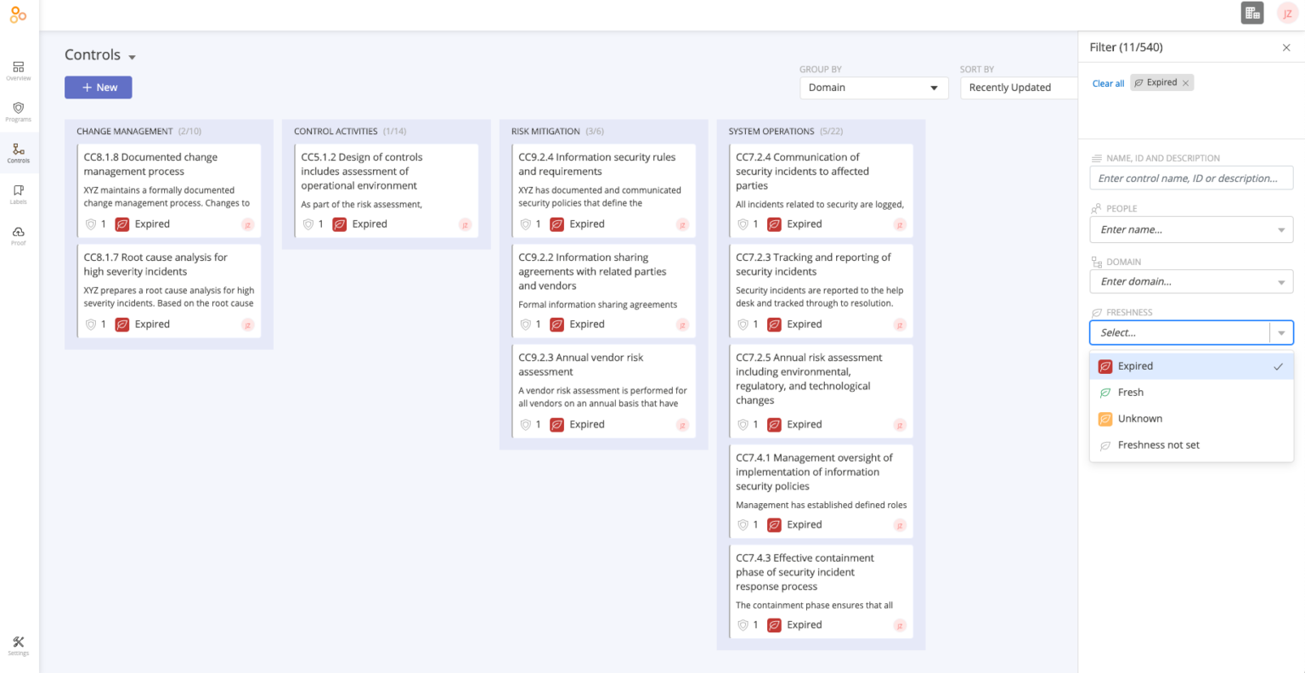Click the table view icon in header

(1252, 13)
